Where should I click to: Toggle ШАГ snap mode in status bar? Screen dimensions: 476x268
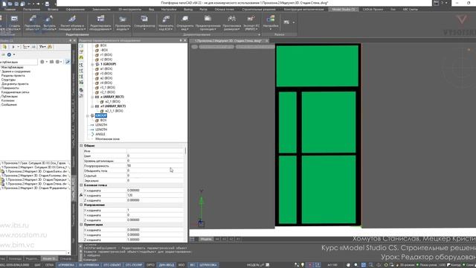pos(37,265)
